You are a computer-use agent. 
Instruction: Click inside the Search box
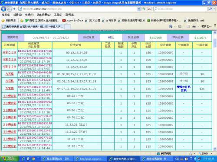click(181, 9)
